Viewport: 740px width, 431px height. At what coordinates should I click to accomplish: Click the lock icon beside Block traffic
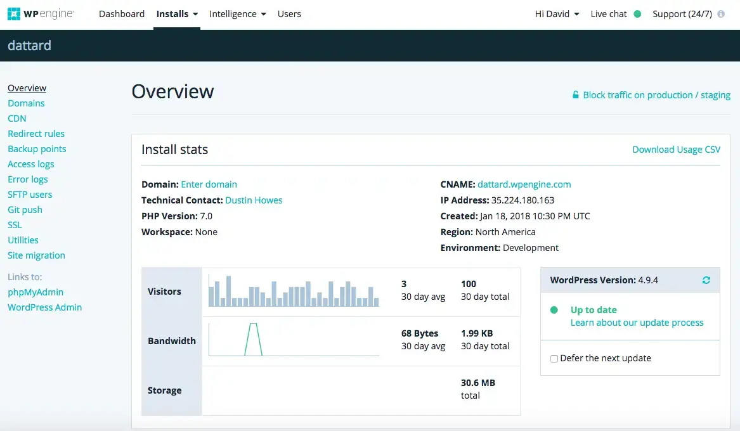[x=575, y=95]
